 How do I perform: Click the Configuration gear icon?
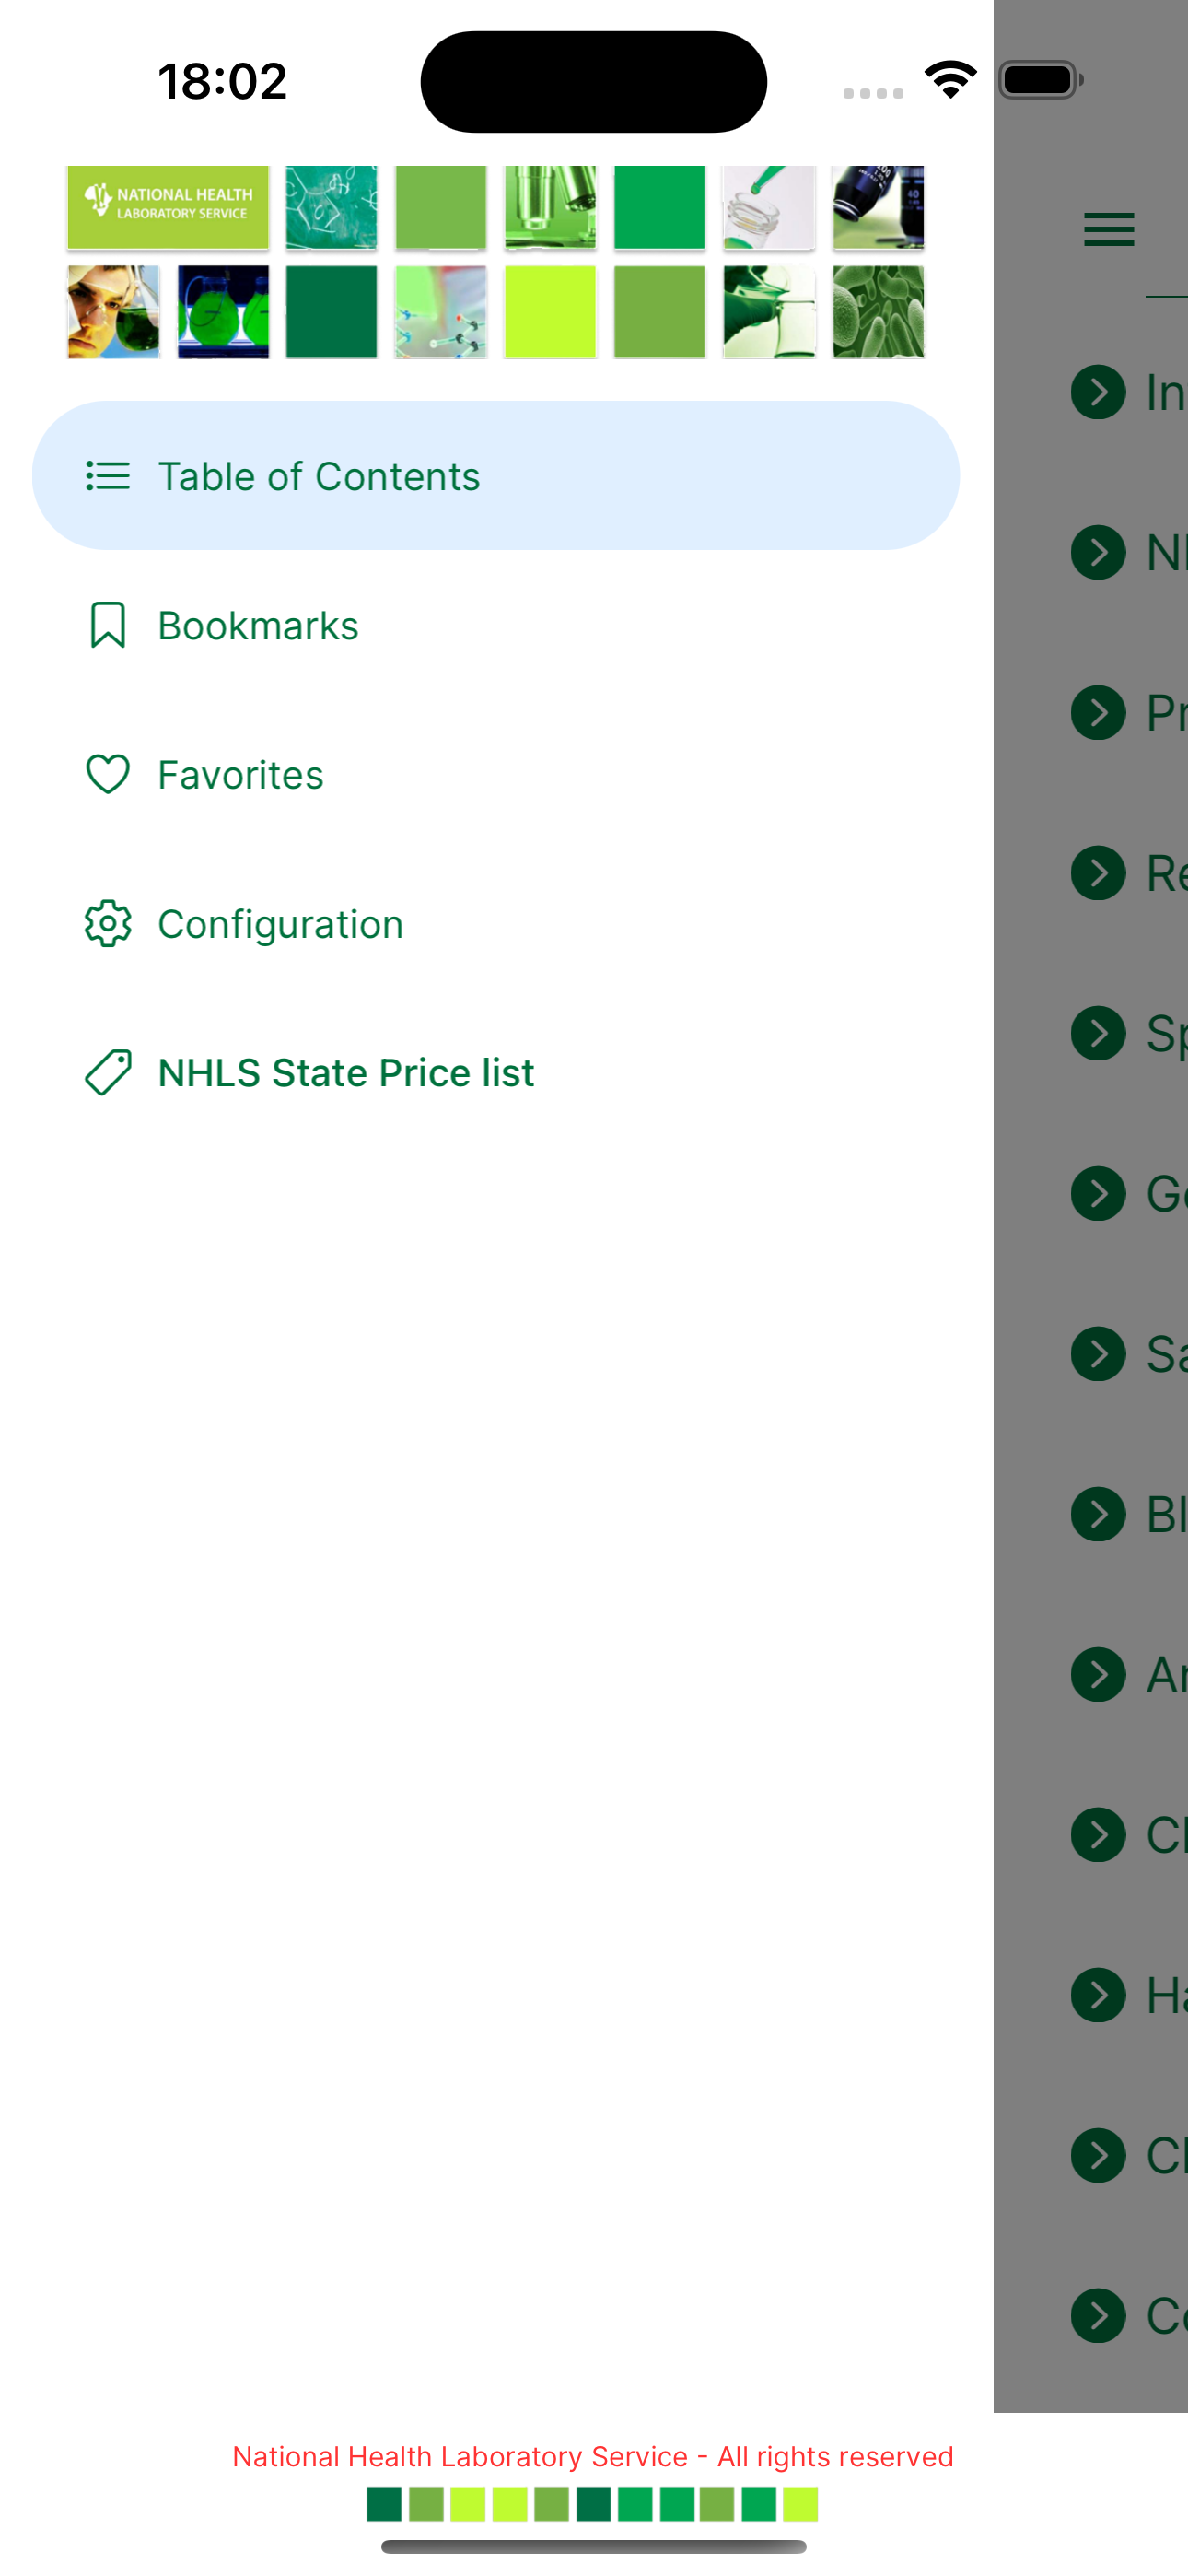[108, 923]
